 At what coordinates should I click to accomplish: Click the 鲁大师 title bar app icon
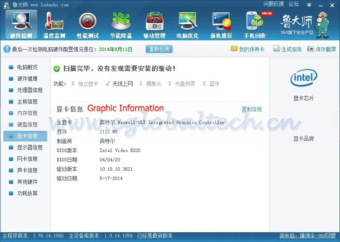[x=6, y=5]
